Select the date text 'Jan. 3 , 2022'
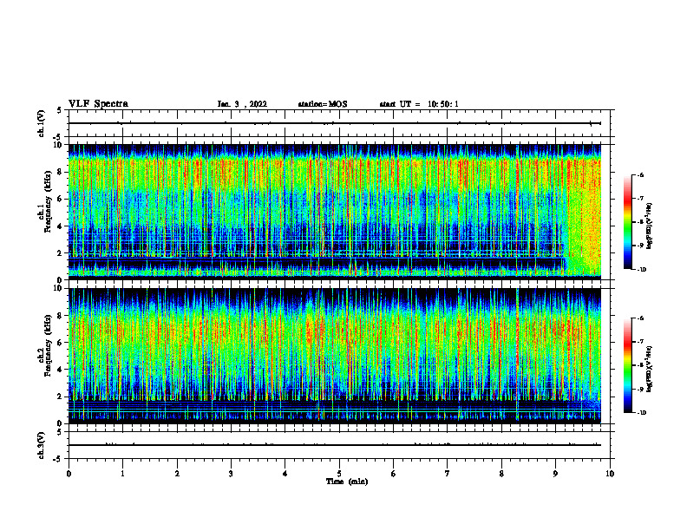Screen dimensions: 687x531 point(242,104)
